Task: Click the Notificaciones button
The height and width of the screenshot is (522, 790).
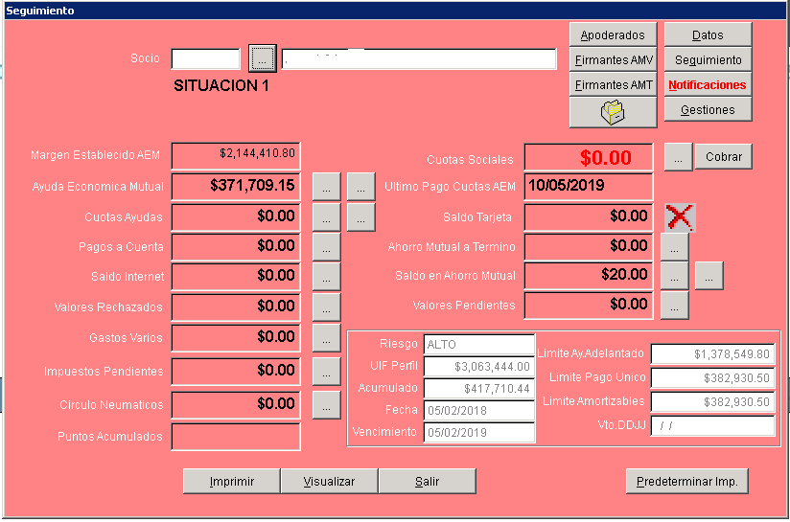Action: click(708, 85)
